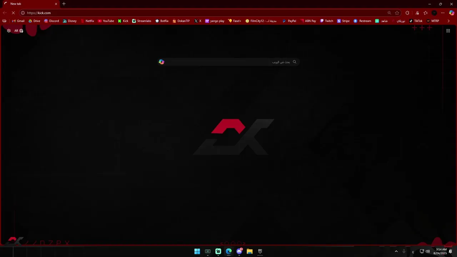Open the apps grid launcher
The height and width of the screenshot is (257, 457).
pyautogui.click(x=448, y=31)
